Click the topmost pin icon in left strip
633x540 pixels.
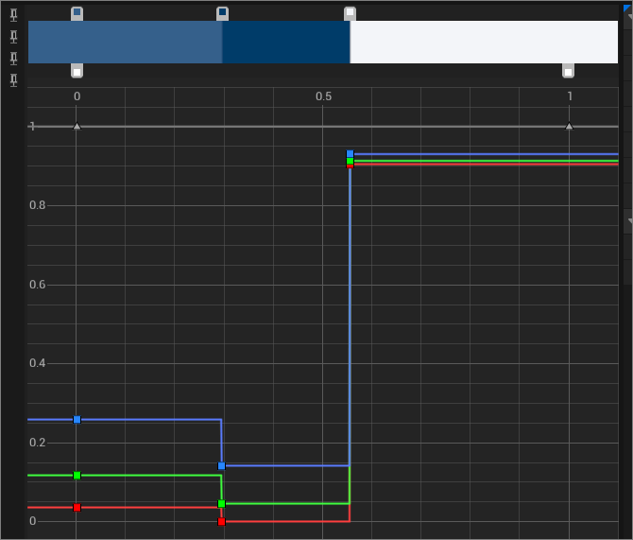point(14,15)
